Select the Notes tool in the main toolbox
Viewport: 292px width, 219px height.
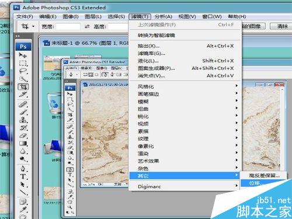[23, 201]
